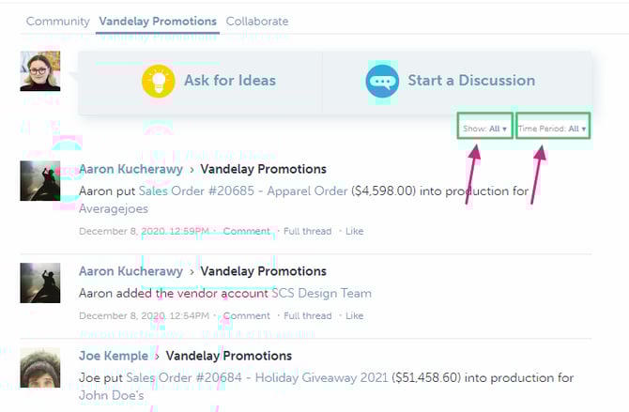Switch to the Community tab
Image resolution: width=629 pixels, height=412 pixels.
(x=57, y=21)
